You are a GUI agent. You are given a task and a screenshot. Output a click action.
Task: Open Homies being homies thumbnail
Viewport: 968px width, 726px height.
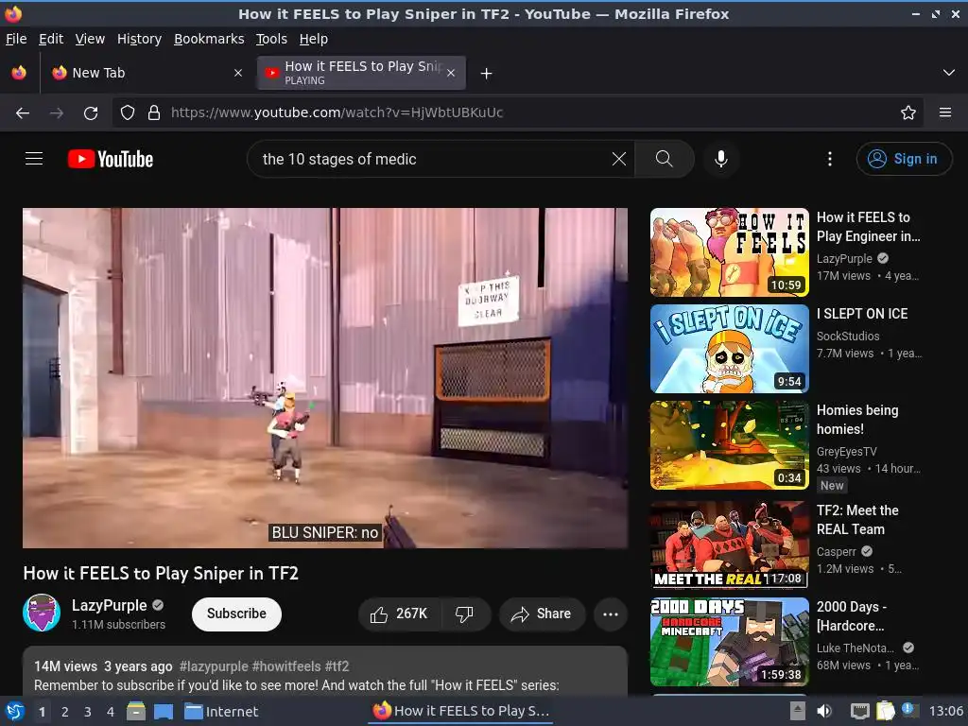pyautogui.click(x=729, y=445)
